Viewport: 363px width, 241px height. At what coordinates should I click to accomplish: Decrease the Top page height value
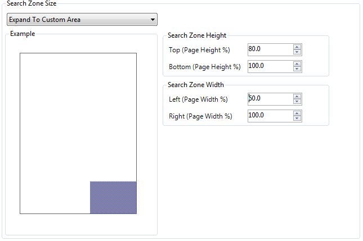pos(297,52)
